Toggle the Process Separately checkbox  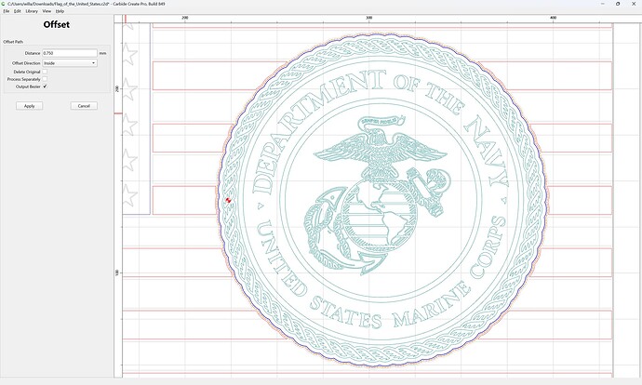tap(45, 79)
